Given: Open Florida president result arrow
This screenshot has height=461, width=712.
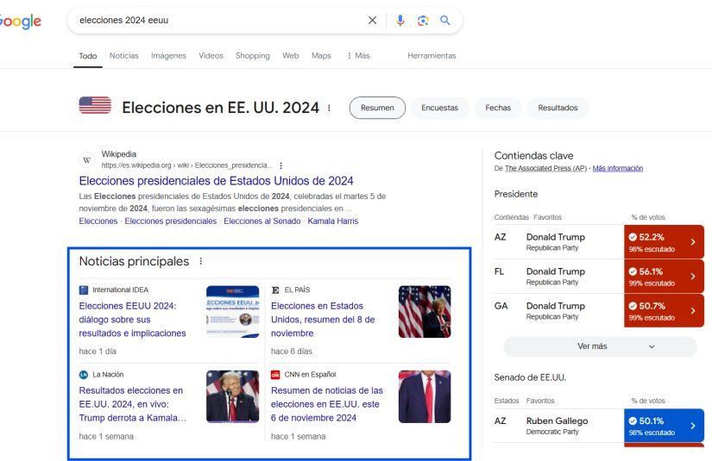Looking at the screenshot, I should pyautogui.click(x=693, y=277).
